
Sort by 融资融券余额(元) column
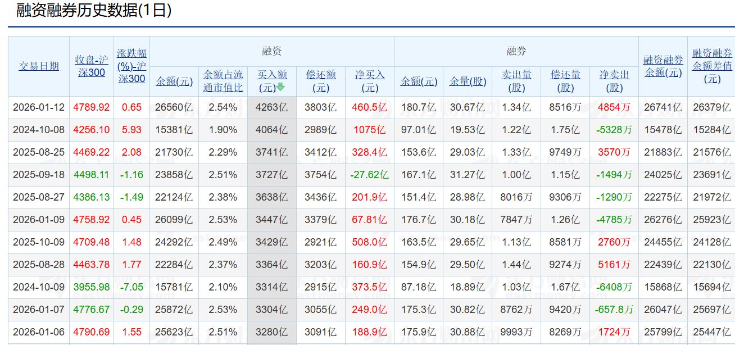(x=663, y=66)
